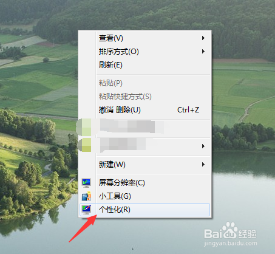Expand the arrow on the lower blurred entry
275x254 pixels.
[x=203, y=146]
